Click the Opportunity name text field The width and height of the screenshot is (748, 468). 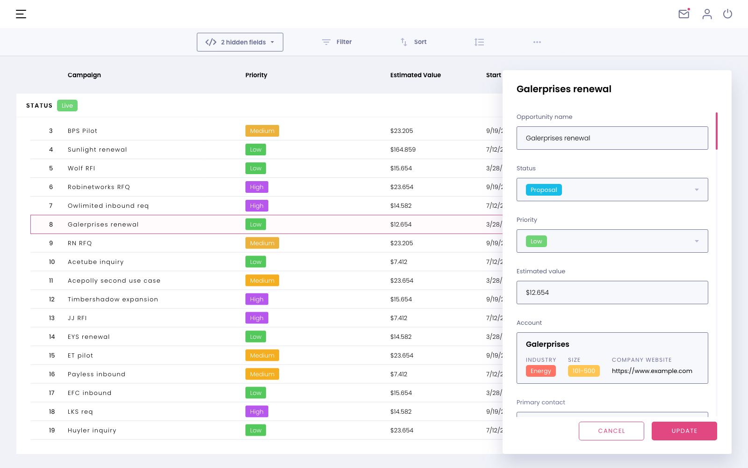(x=612, y=138)
